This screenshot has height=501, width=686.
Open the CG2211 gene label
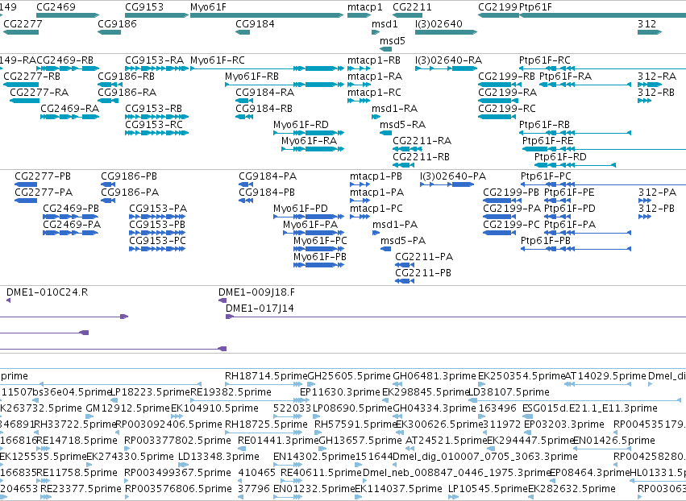pyautogui.click(x=412, y=7)
